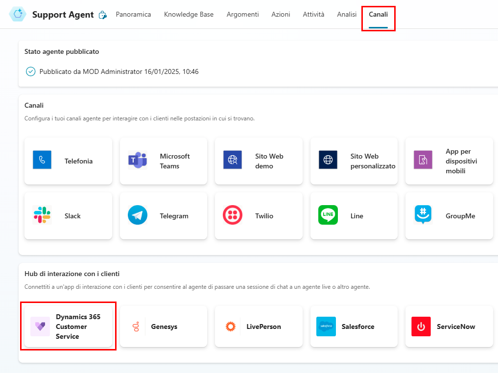
Task: Configure the Microsoft Teams channel label
Action: pyautogui.click(x=175, y=161)
